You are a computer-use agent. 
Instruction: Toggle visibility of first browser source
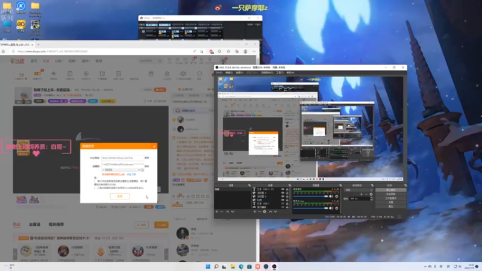coord(283,193)
